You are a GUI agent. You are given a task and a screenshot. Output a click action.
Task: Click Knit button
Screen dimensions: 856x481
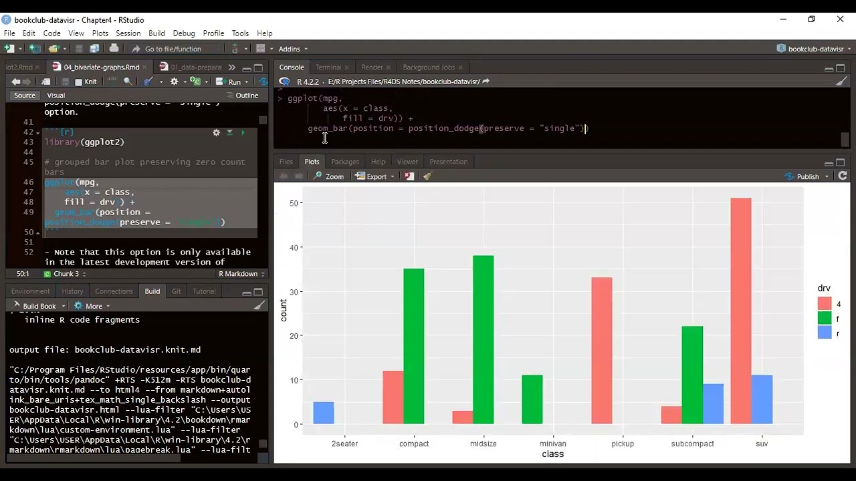pyautogui.click(x=86, y=82)
